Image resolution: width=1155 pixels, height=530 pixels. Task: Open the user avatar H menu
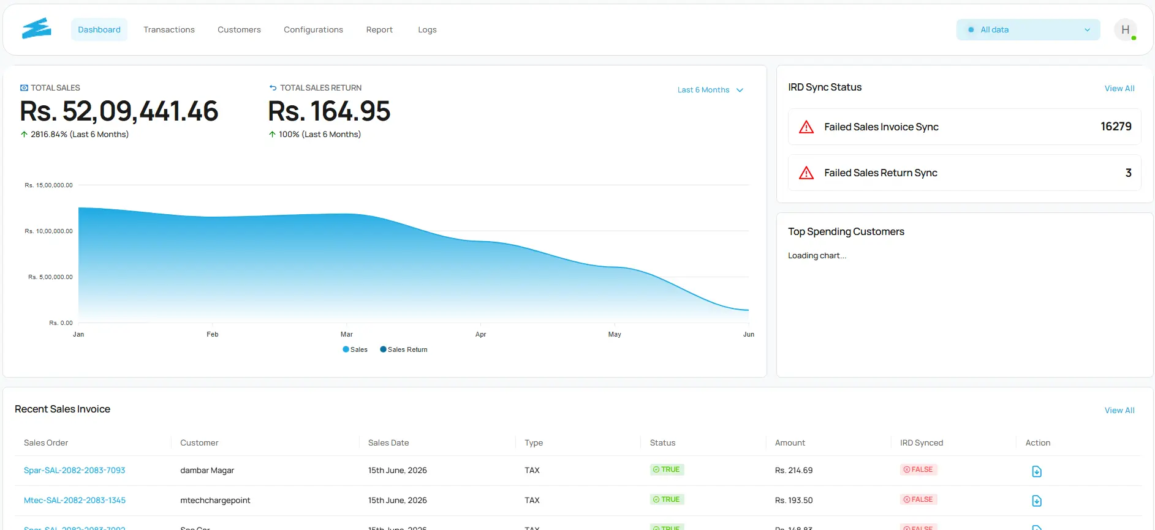pyautogui.click(x=1125, y=29)
